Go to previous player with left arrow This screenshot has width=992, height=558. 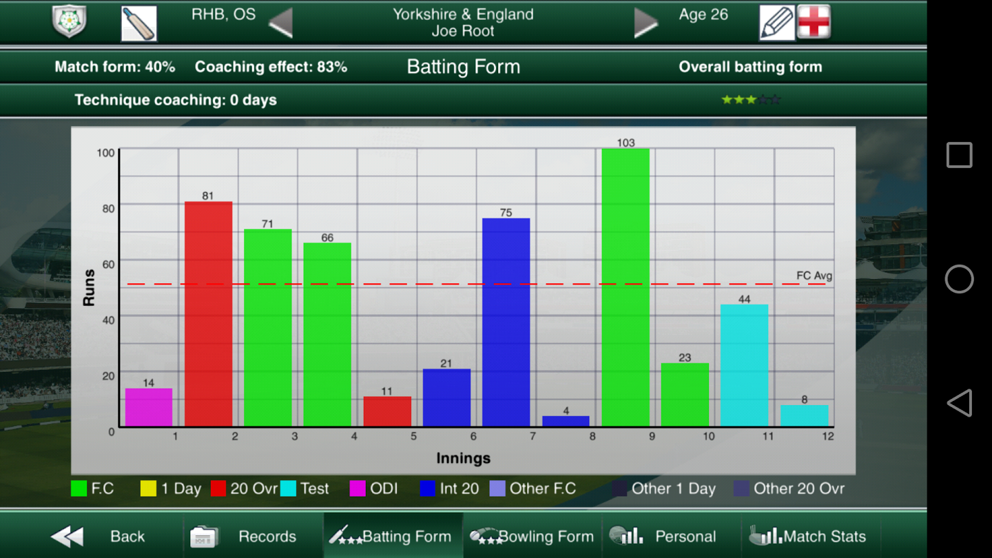point(280,23)
